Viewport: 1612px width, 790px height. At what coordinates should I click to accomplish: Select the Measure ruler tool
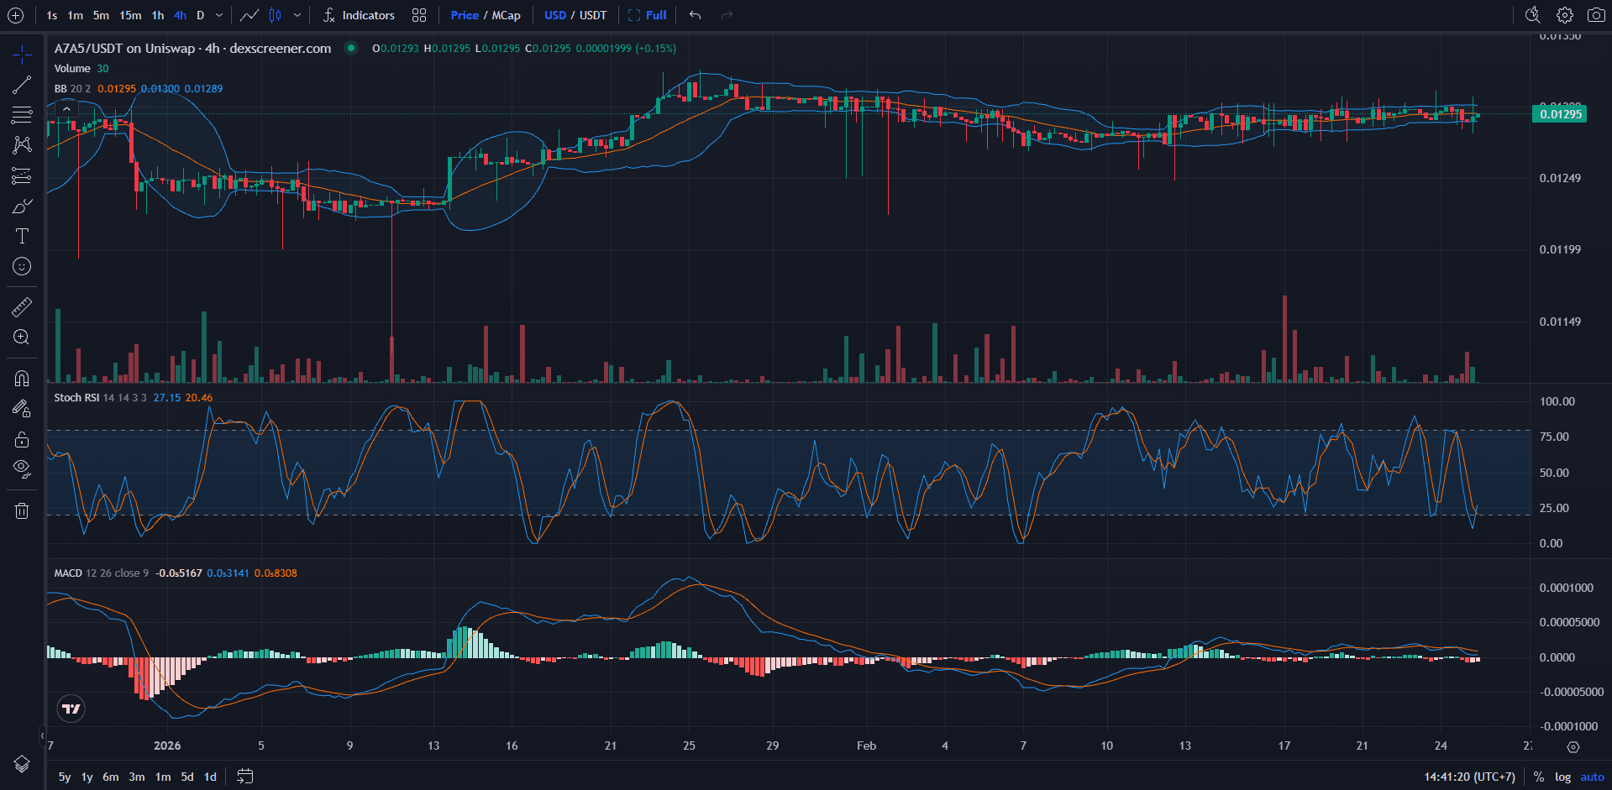pyautogui.click(x=22, y=306)
